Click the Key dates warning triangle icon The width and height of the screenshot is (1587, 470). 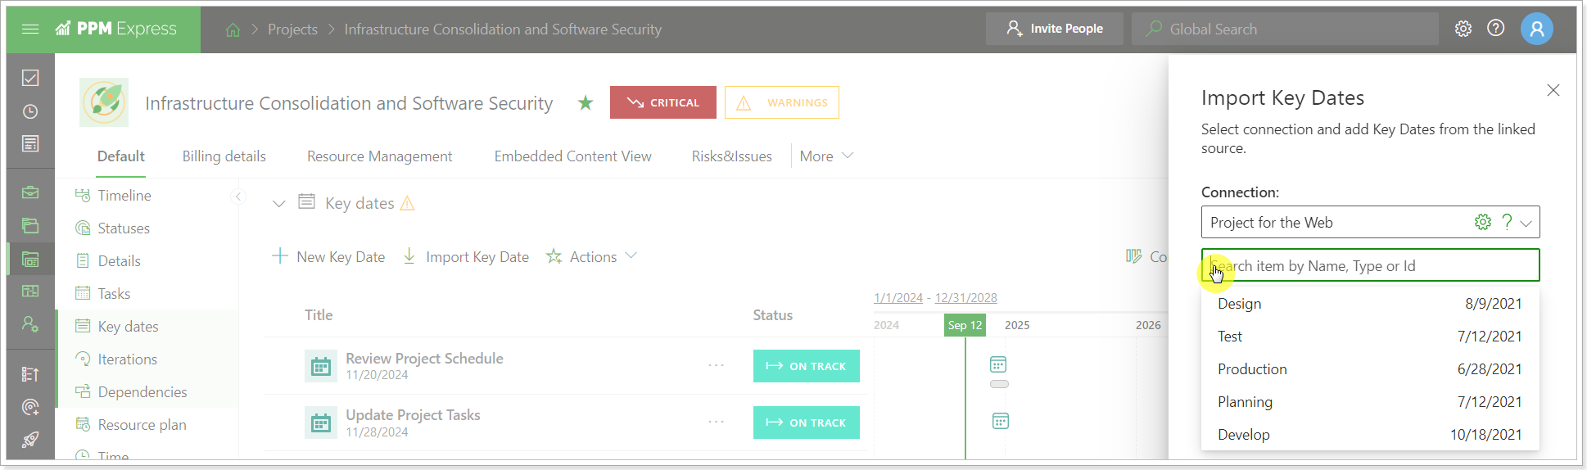point(407,203)
